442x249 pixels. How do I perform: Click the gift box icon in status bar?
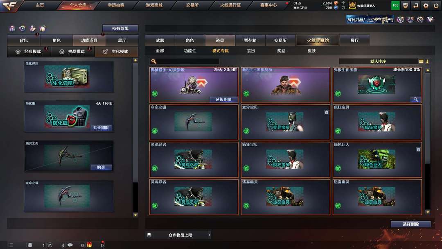click(x=89, y=245)
